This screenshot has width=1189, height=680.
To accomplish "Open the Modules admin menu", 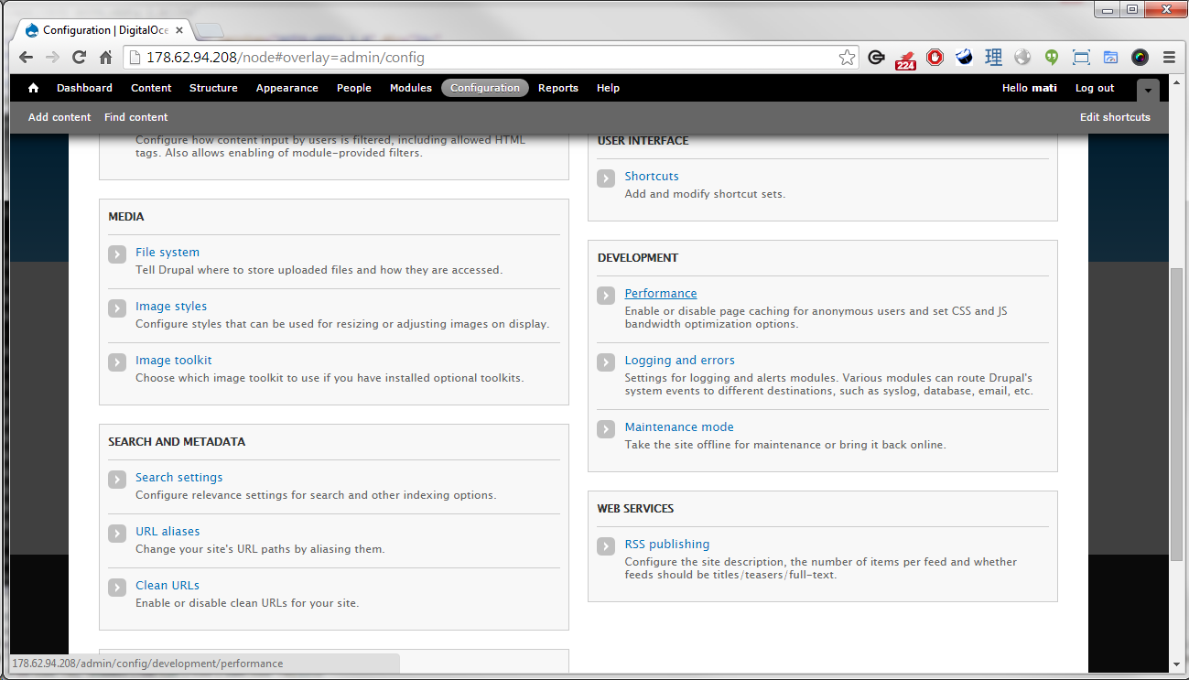I will coord(411,88).
